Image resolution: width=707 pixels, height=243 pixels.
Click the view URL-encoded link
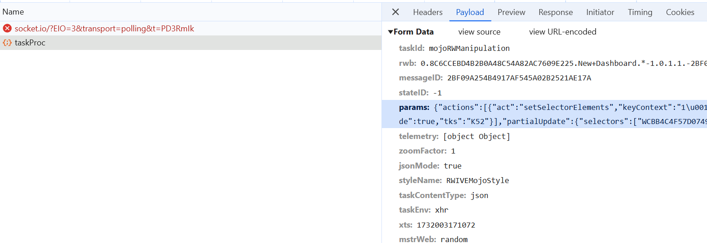pos(563,32)
